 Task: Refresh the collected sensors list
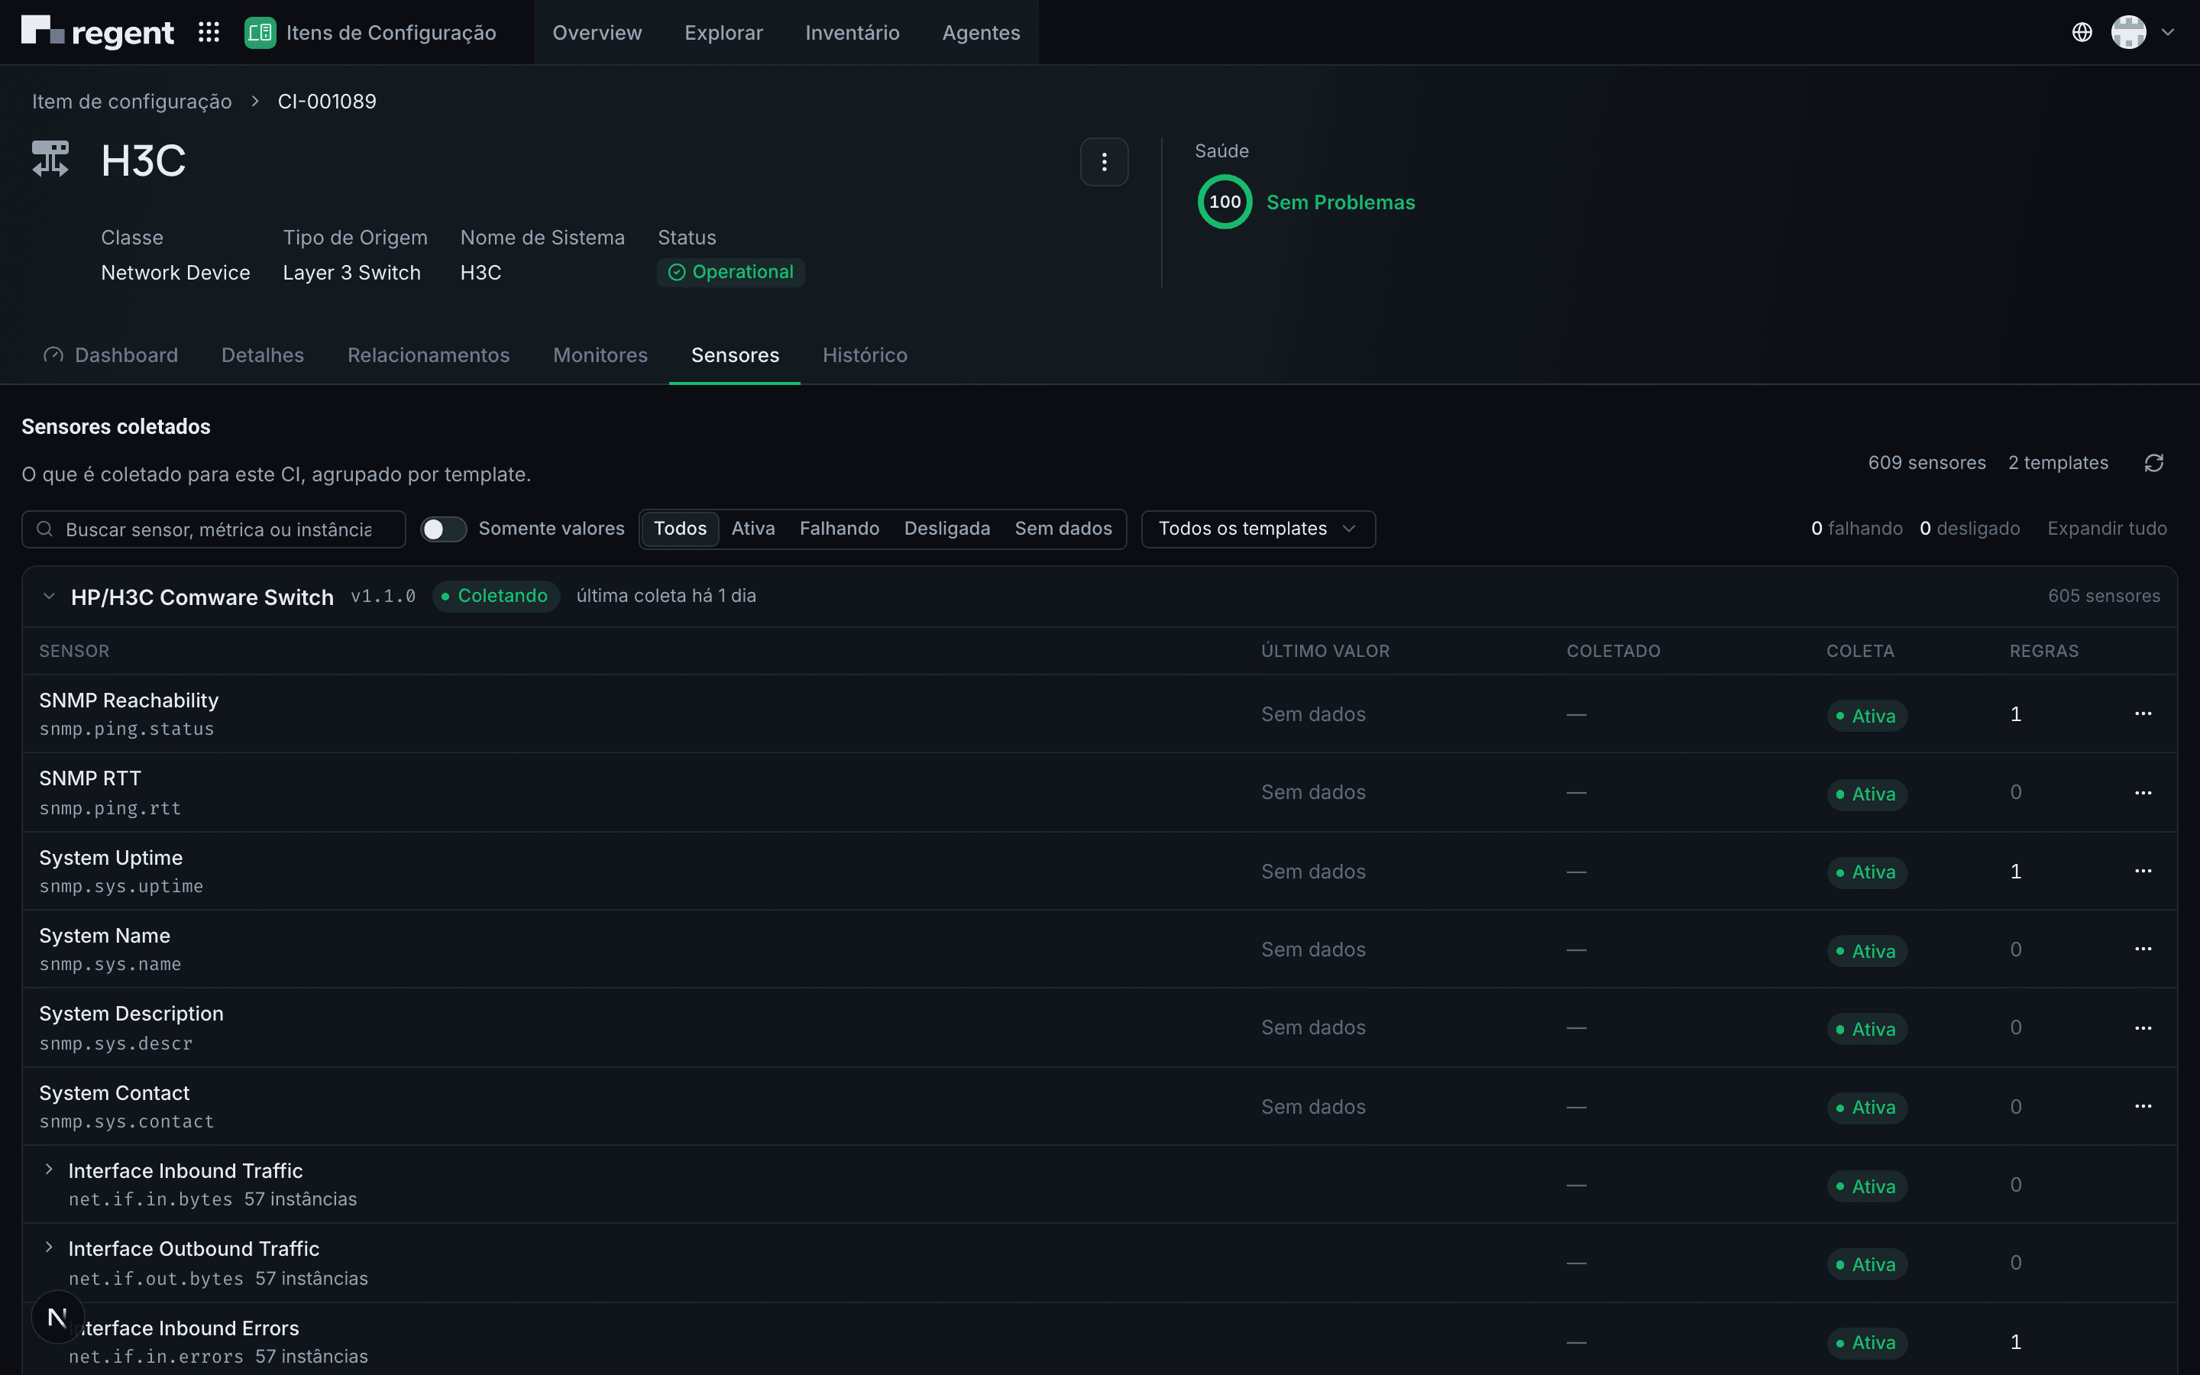(2153, 463)
